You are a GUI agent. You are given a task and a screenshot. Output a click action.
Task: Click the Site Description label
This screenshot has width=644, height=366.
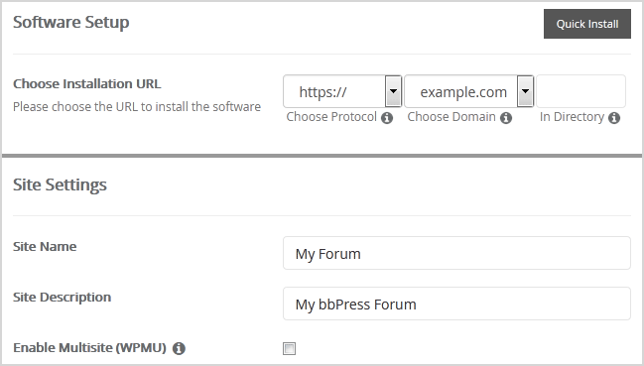pyautogui.click(x=62, y=297)
